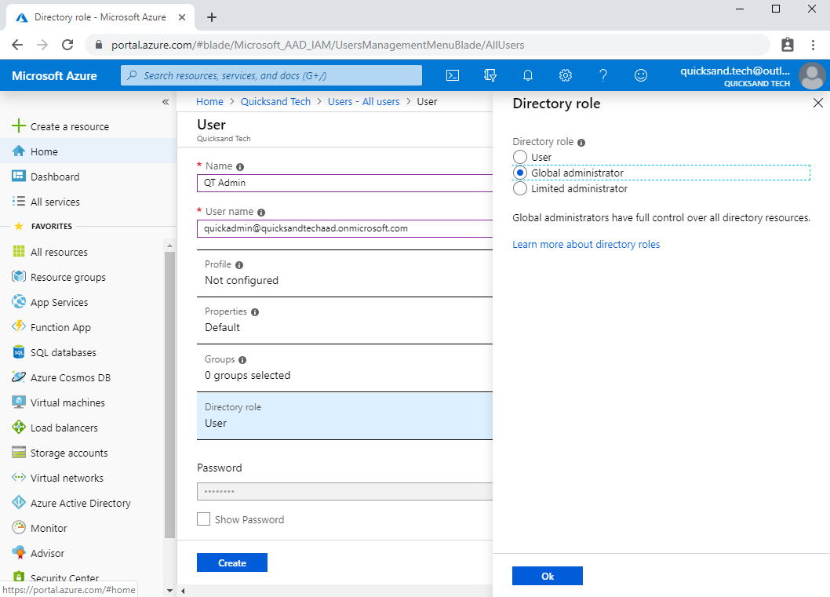Open Learn more about directory roles link

(x=586, y=245)
